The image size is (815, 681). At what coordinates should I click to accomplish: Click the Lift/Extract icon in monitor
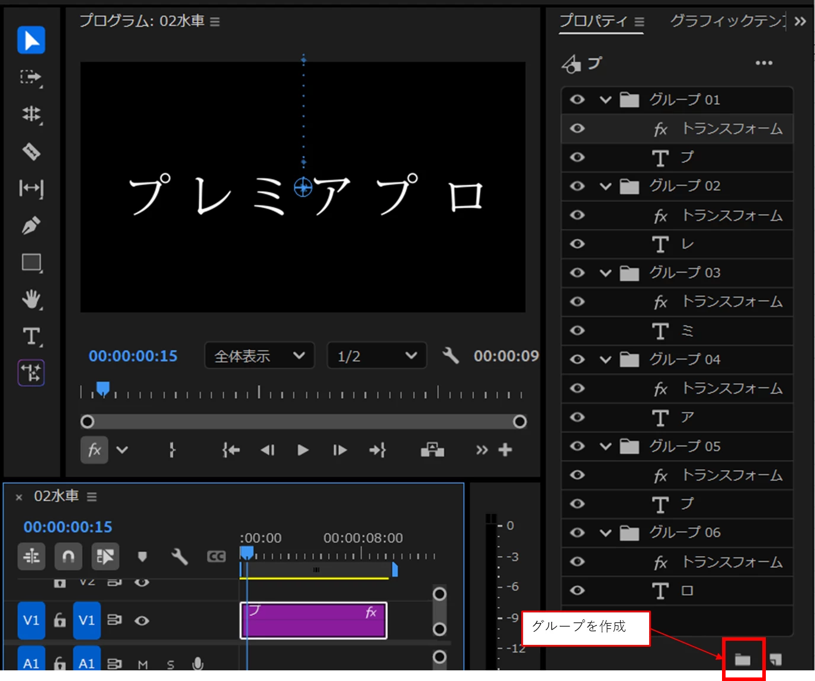pos(432,450)
